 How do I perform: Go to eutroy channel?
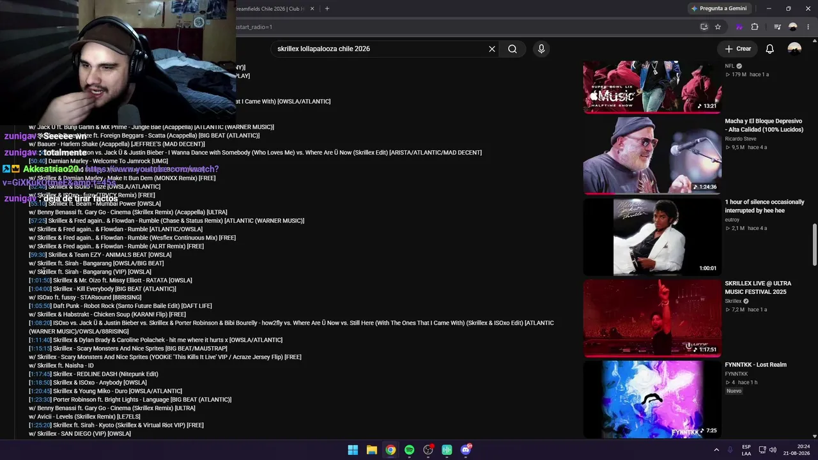coord(732,220)
